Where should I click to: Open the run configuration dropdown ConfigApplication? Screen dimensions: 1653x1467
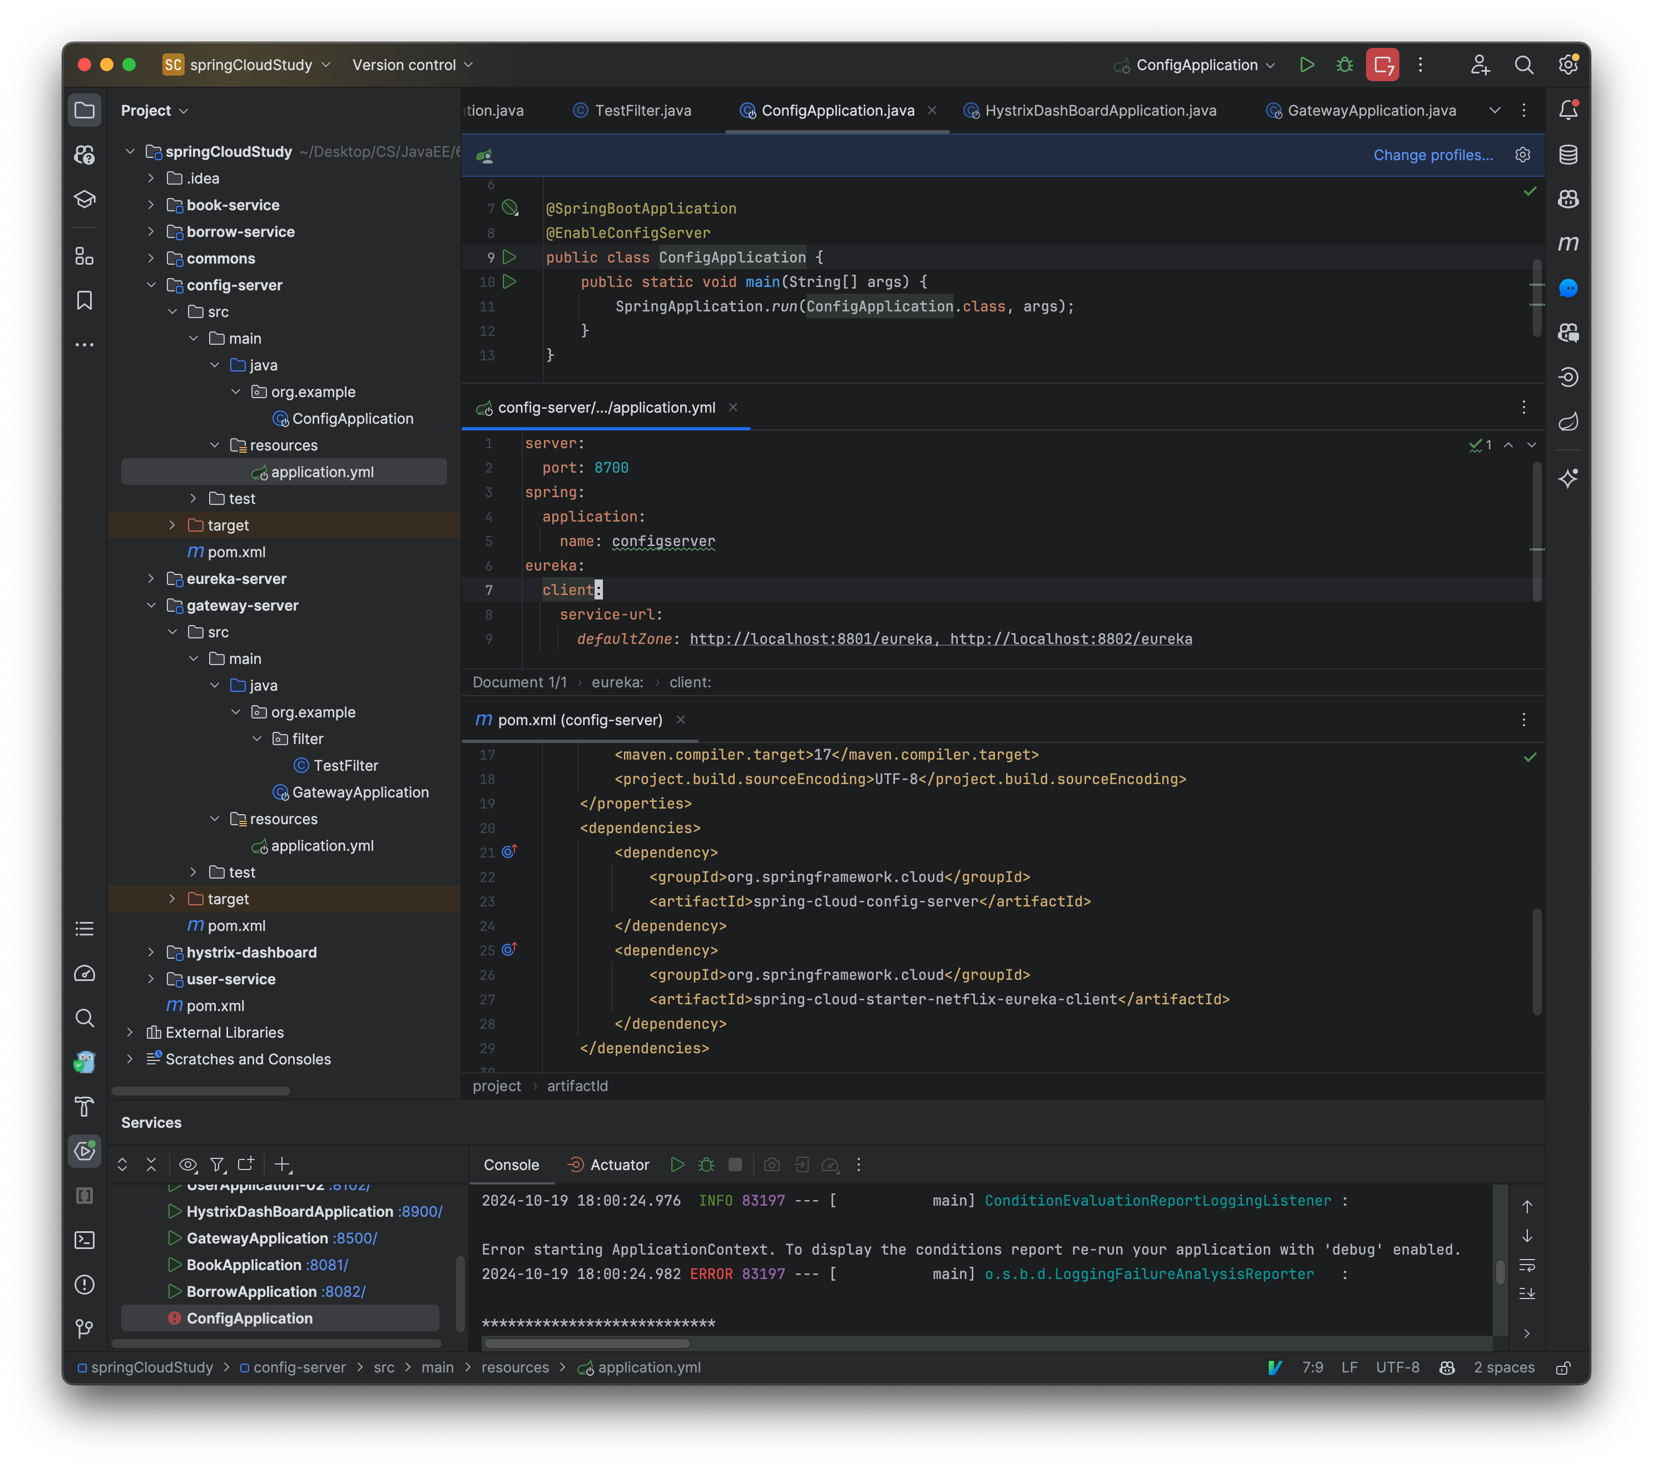click(1195, 65)
